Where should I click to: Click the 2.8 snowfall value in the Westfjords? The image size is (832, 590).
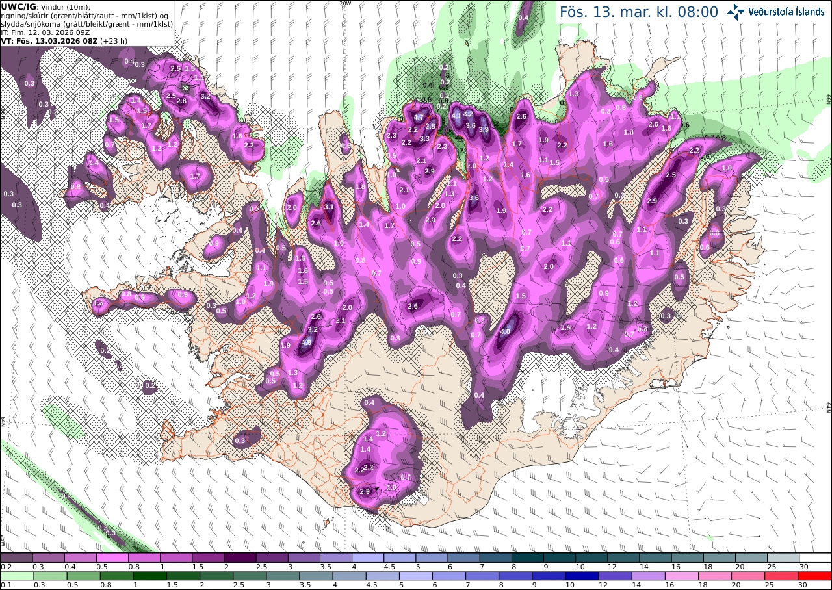(182, 101)
